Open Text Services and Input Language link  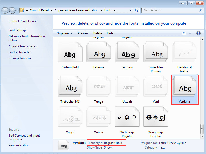click(24, 137)
